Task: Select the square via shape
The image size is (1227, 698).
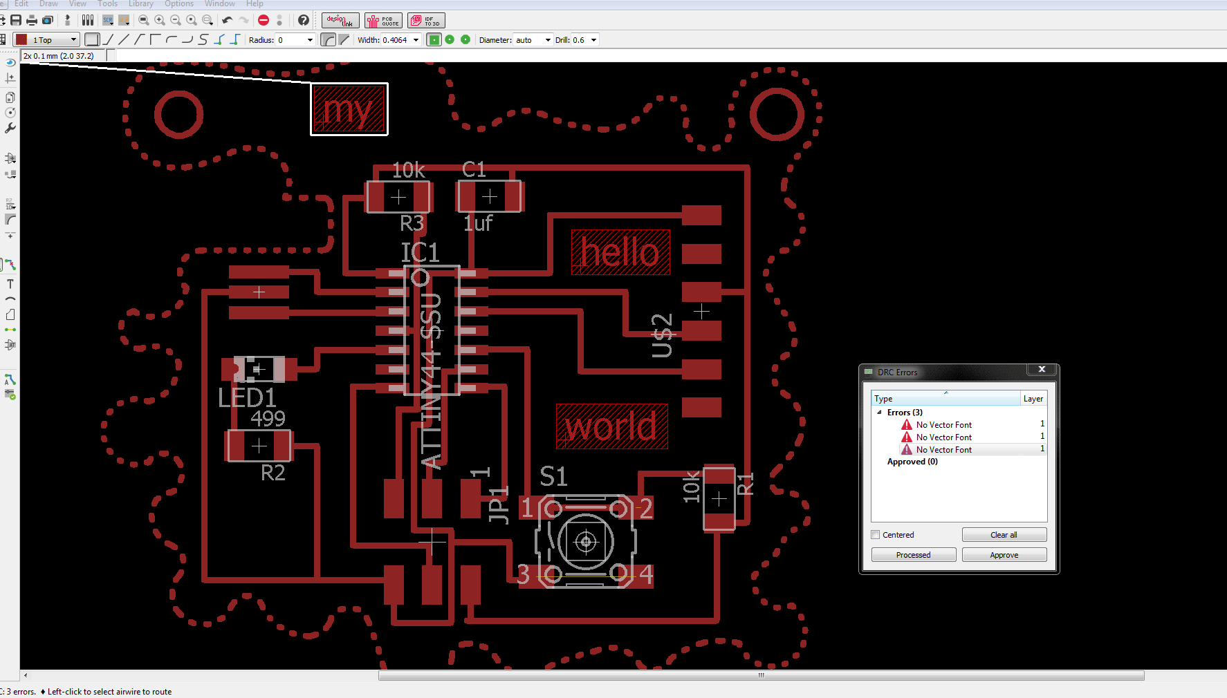Action: coord(434,39)
